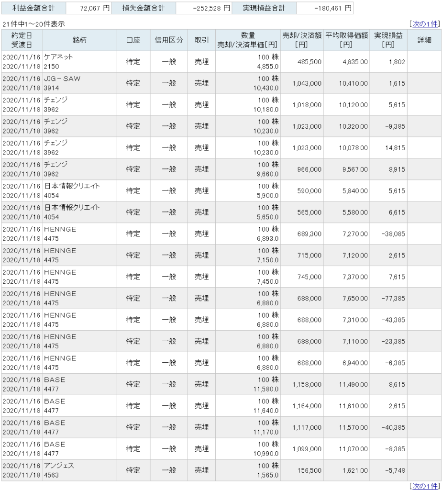The height and width of the screenshot is (490, 442).
Task: Click the 利益金額合計 label
Action: click(x=33, y=8)
